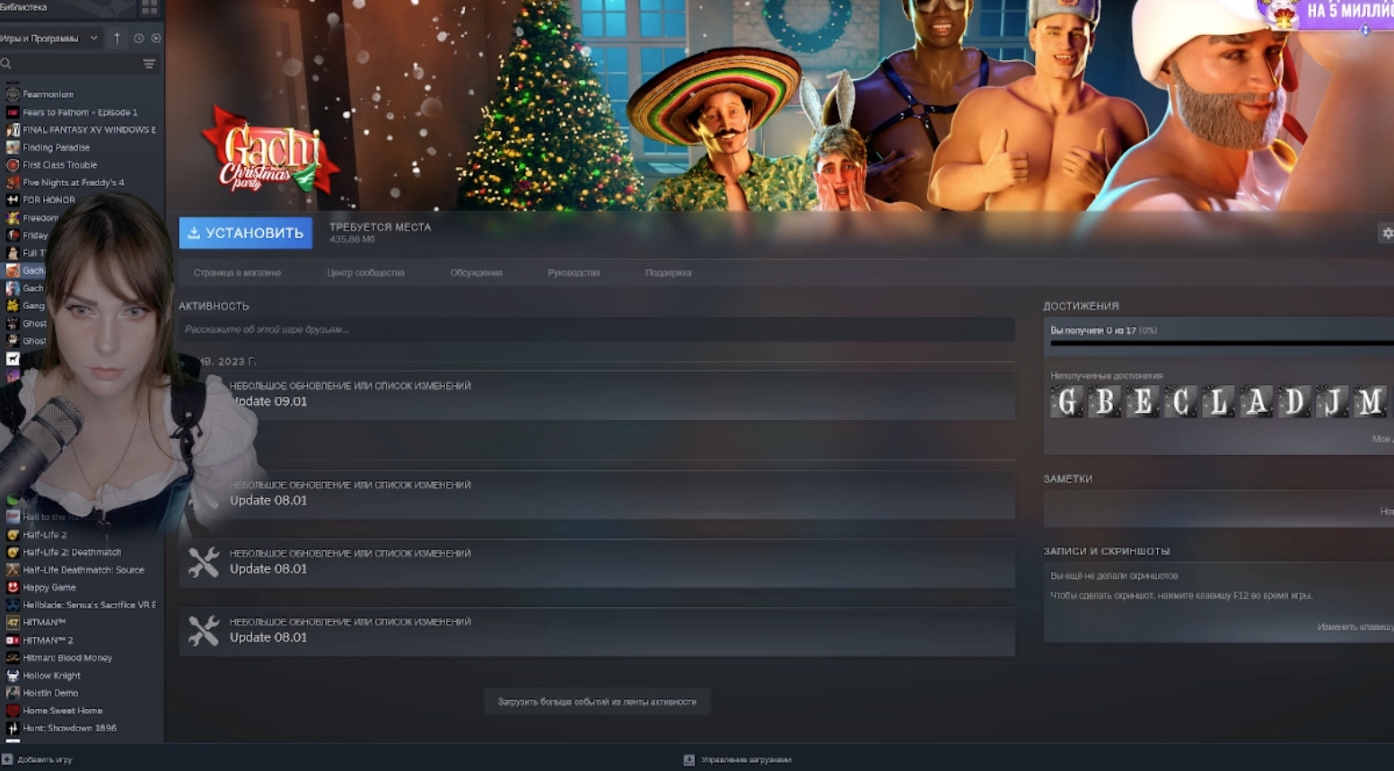1394x771 pixels.
Task: Click the 'ЗАПИСИ И СКРИНШОТЫ' section heading
Action: [x=1106, y=551]
